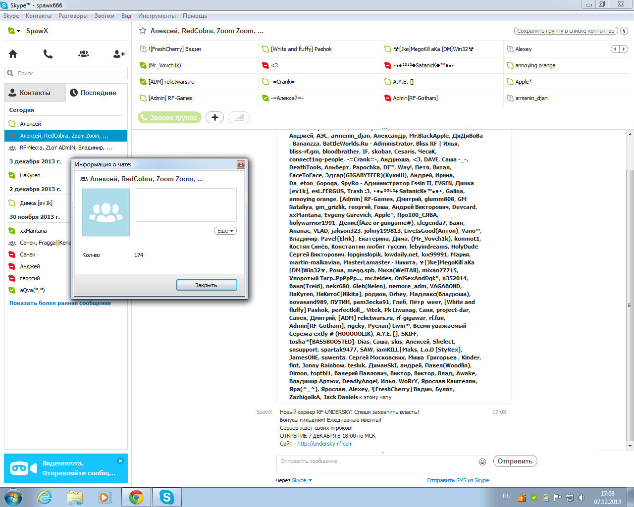Switch to Контакты tab

[x=35, y=93]
